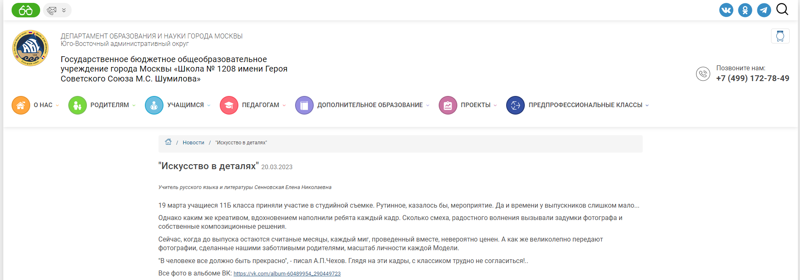Expand the ДОПОЛНИТЕЛЬНОЕ ОБРАЗОВАНИЕ chevron arrow
The image size is (800, 280).
428,105
